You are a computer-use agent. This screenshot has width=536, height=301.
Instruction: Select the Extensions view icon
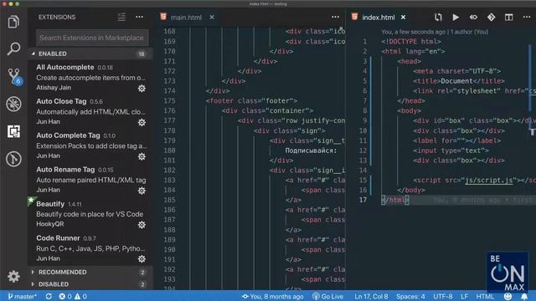pos(13,131)
